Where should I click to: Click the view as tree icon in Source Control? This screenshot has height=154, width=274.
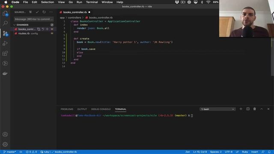tap(30, 12)
